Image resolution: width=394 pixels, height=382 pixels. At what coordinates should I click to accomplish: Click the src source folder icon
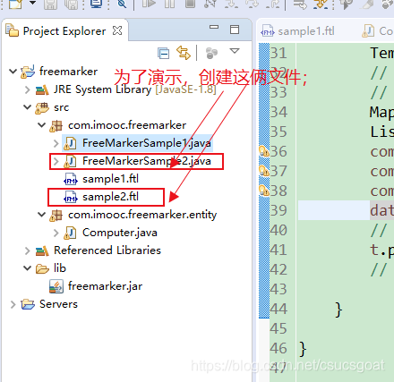click(x=42, y=108)
